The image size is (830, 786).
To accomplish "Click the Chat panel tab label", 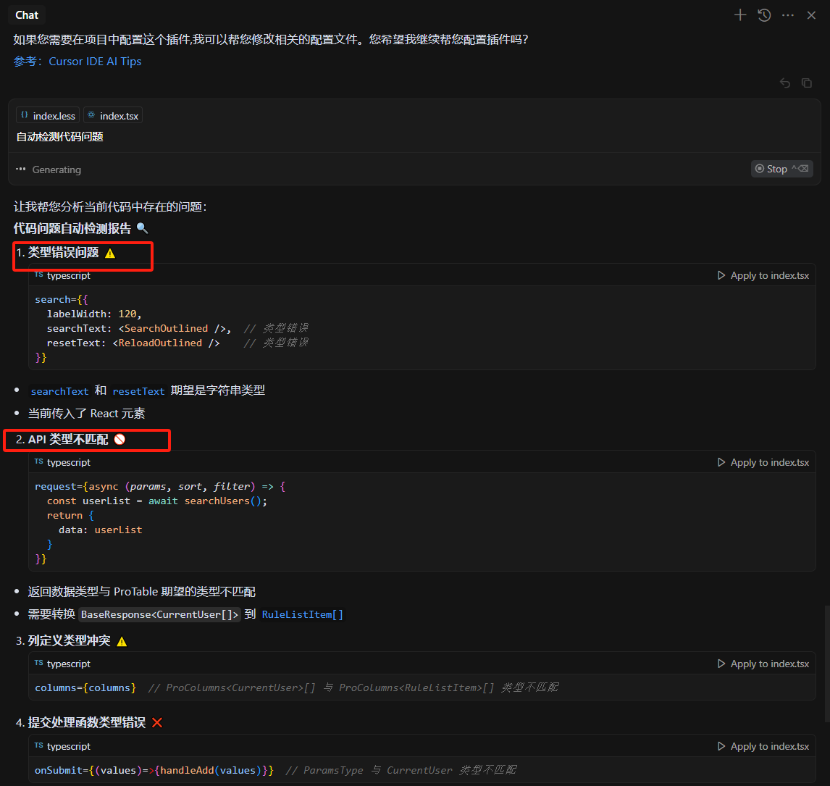I will [x=27, y=15].
